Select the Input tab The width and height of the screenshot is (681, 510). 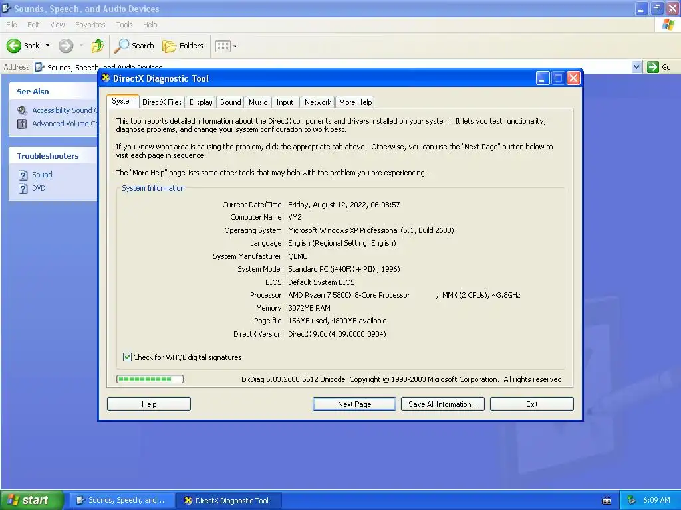pyautogui.click(x=285, y=102)
